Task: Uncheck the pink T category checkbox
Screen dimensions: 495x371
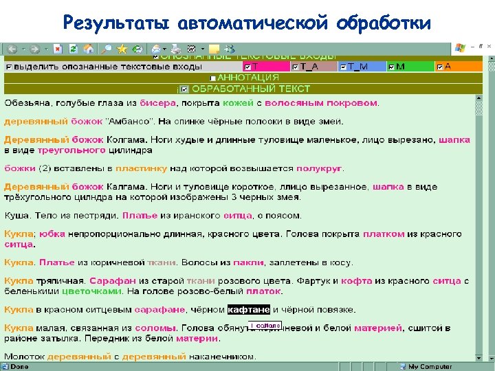Action: 247,67
